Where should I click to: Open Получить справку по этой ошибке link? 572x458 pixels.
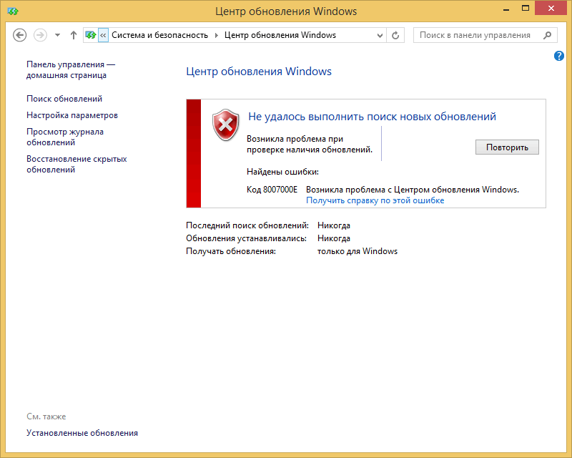point(375,200)
